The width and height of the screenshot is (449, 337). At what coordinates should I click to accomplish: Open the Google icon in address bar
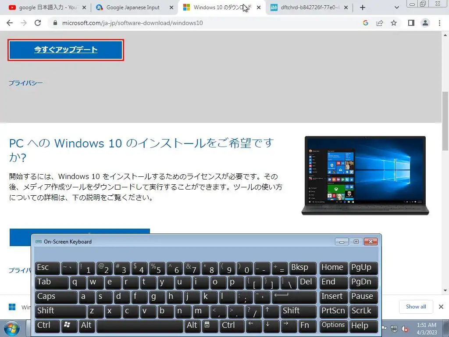coord(365,23)
